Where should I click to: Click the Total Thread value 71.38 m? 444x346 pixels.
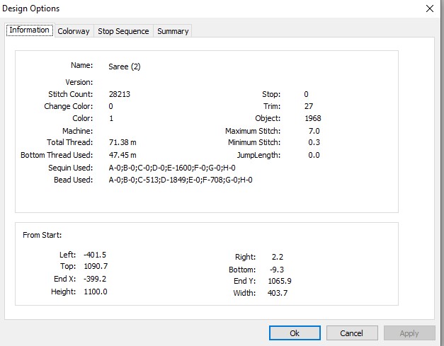point(123,142)
